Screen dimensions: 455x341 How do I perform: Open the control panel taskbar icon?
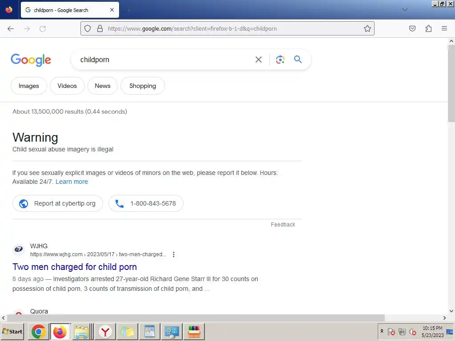[x=172, y=331]
